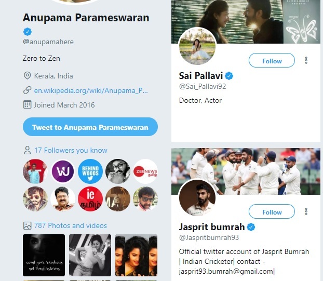The width and height of the screenshot is (323, 281).
Task: Click Tweet to Anupama Parameswaran button
Action: tap(90, 127)
